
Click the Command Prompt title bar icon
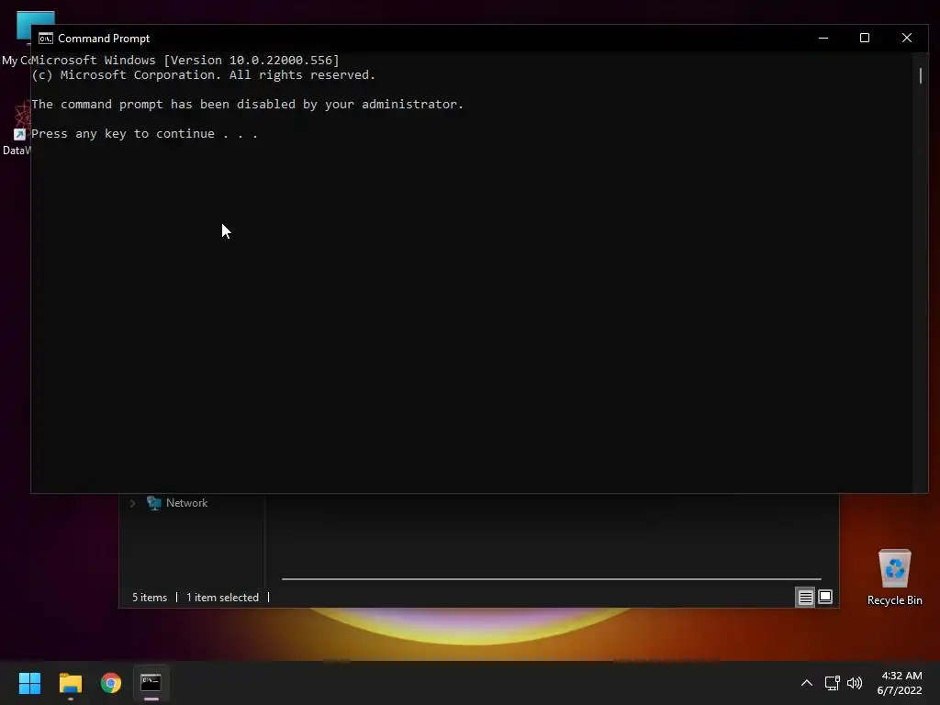tap(46, 39)
